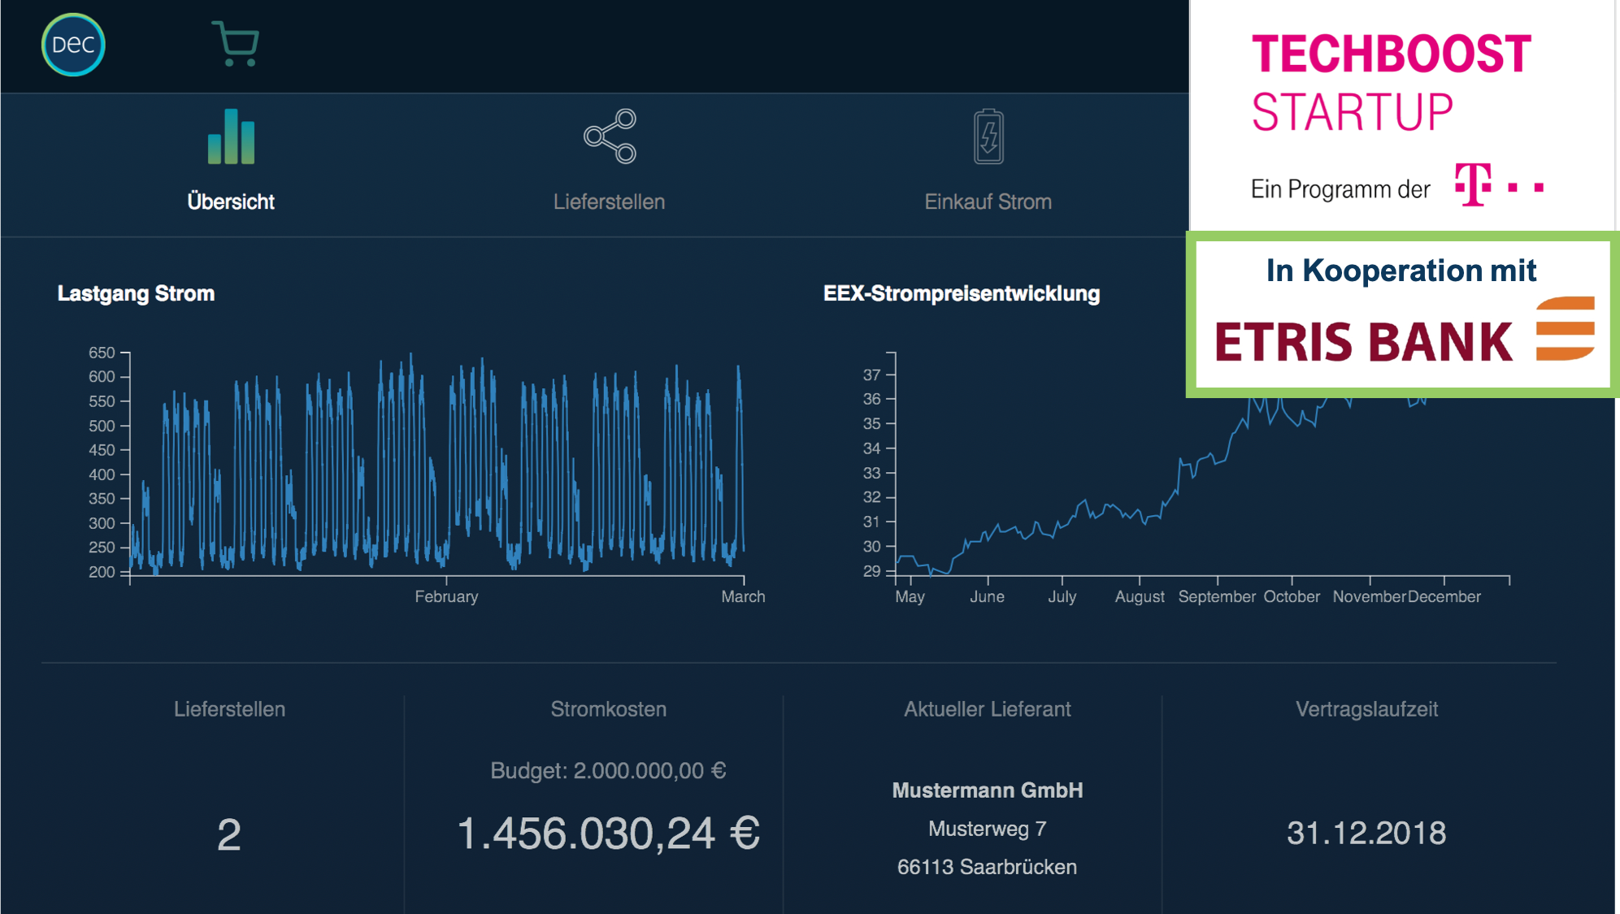Click the Aktueller Lieferant label
Screen dimensions: 1620x914
tap(988, 709)
